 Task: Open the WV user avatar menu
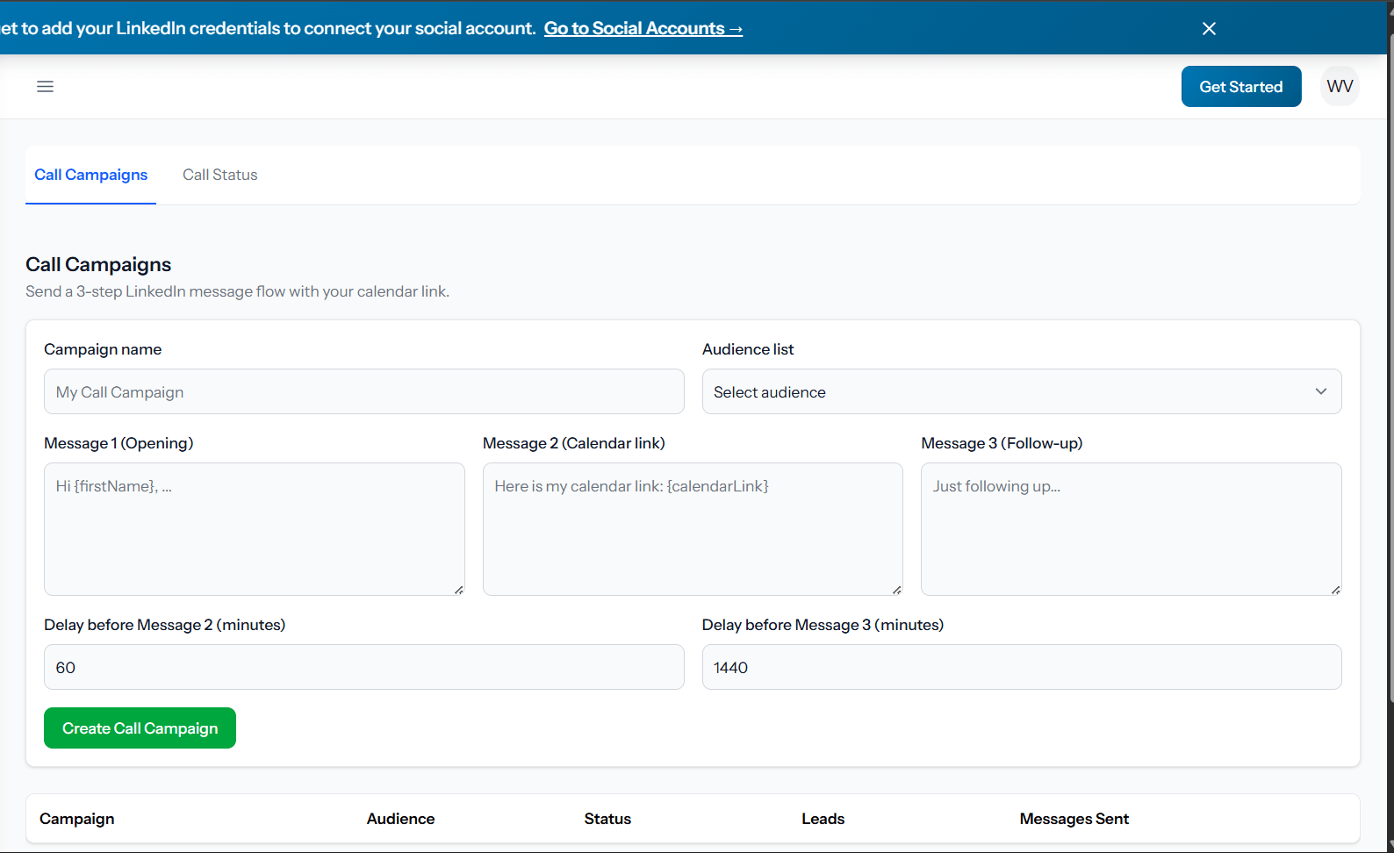[x=1340, y=86]
